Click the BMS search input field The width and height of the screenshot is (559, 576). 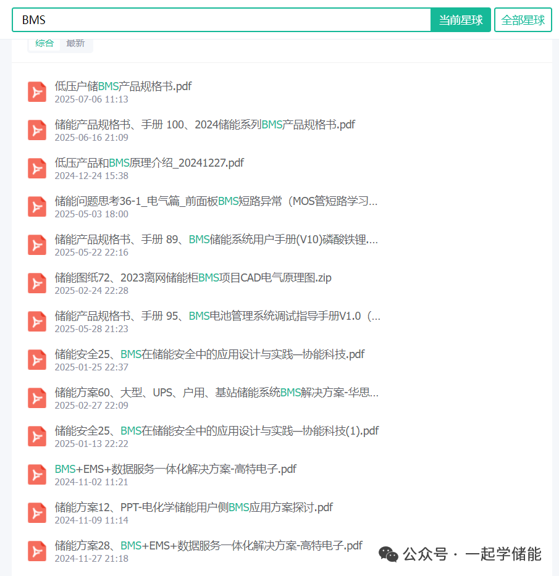[222, 20]
